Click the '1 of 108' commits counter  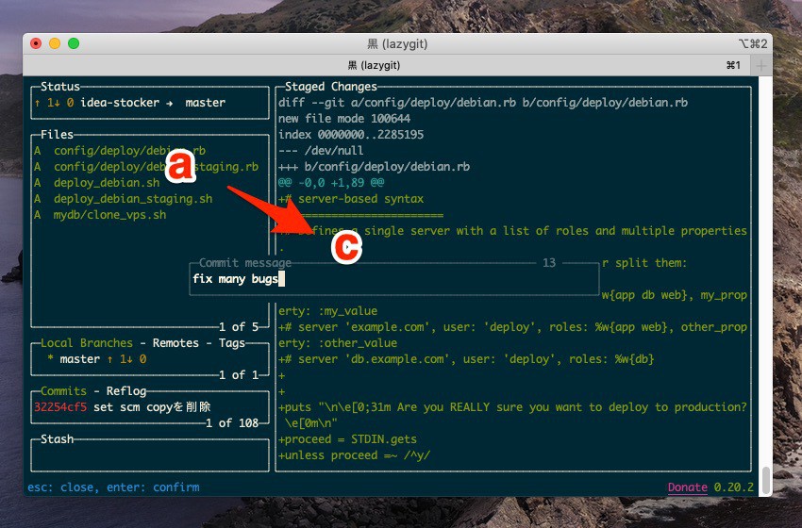point(232,423)
